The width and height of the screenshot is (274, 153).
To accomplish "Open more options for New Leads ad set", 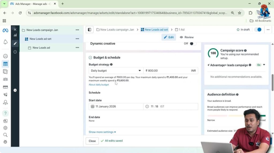I will tap(77, 39).
